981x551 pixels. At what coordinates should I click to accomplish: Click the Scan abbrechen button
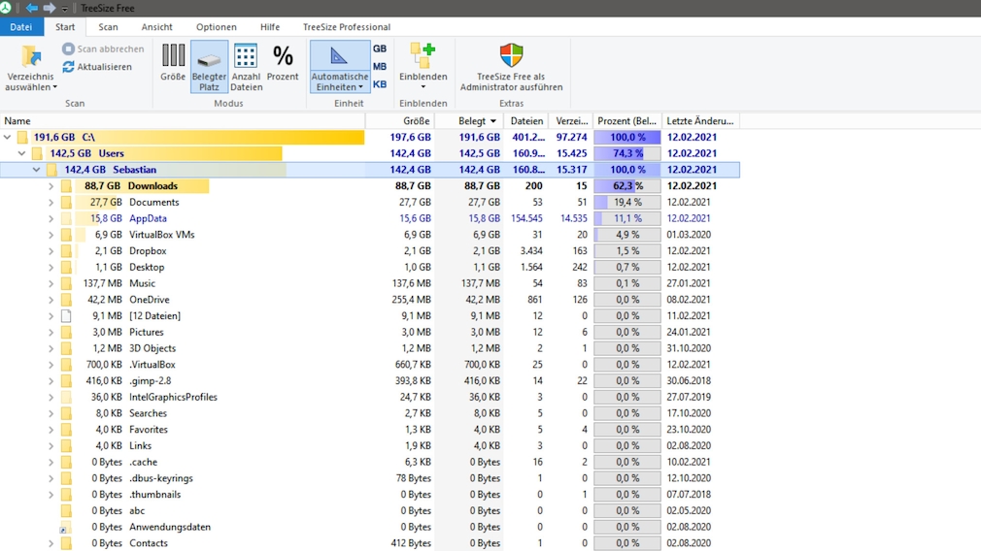pyautogui.click(x=103, y=49)
